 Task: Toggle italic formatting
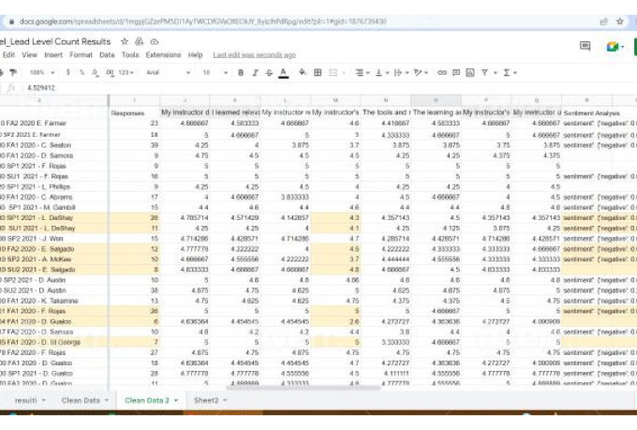coord(255,72)
